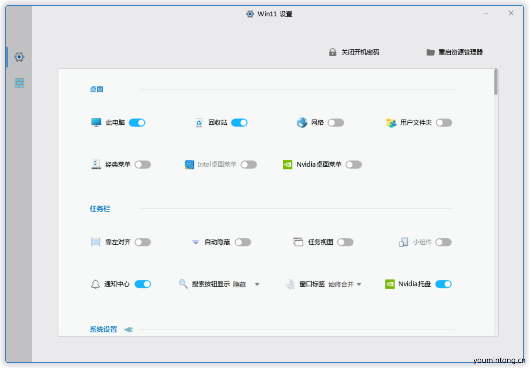Enable the 靠左对齐 taskbar toggle
The width and height of the screenshot is (529, 368).
(143, 242)
